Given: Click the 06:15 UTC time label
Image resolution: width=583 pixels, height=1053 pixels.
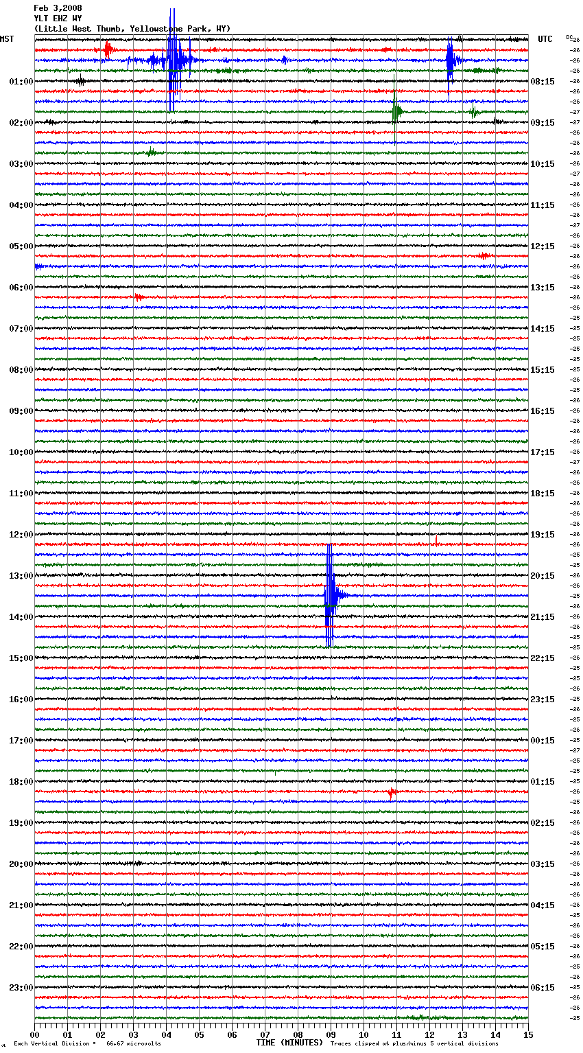Looking at the screenshot, I should [543, 988].
